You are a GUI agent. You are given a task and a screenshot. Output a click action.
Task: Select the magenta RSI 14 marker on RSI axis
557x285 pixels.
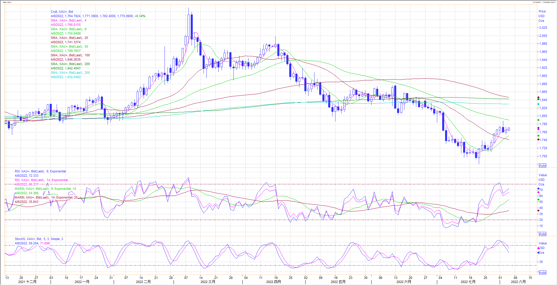click(538, 192)
